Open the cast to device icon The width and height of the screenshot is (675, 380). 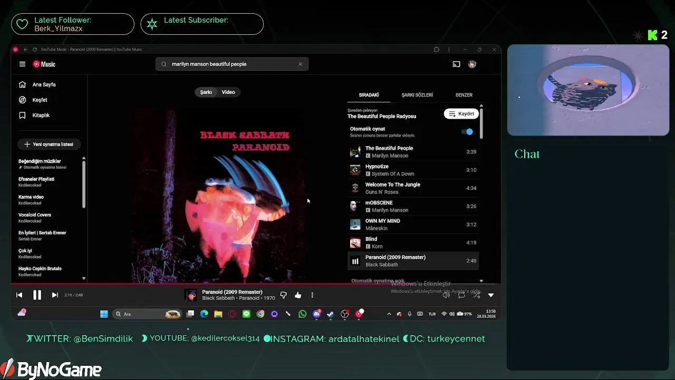click(456, 64)
